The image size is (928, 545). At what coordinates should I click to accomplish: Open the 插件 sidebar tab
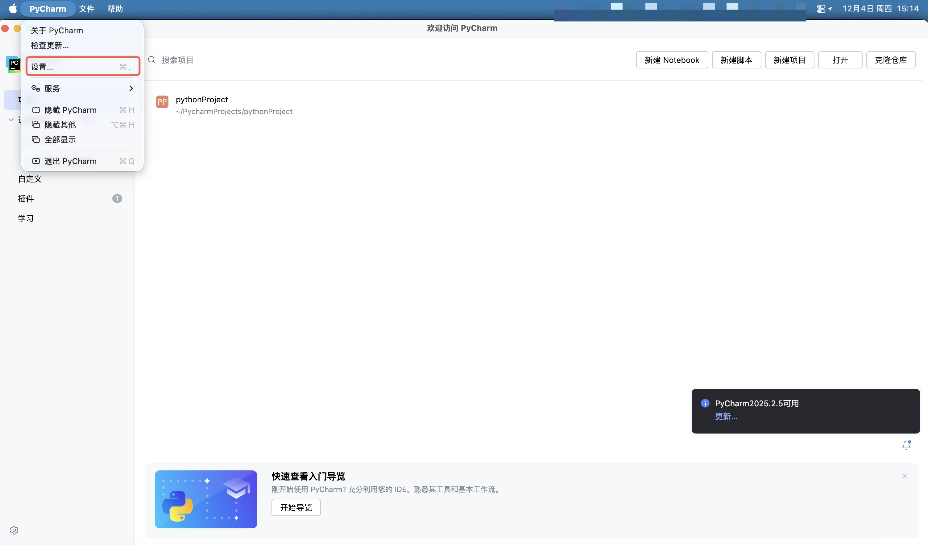pyautogui.click(x=26, y=199)
